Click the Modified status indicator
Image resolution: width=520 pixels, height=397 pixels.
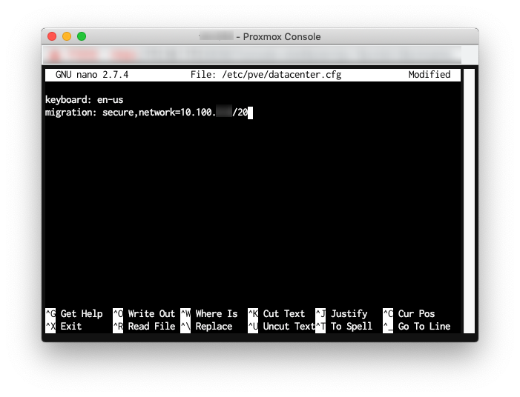click(430, 75)
